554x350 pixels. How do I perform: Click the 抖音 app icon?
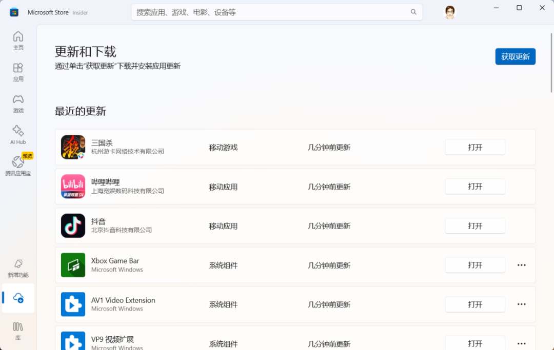[73, 226]
